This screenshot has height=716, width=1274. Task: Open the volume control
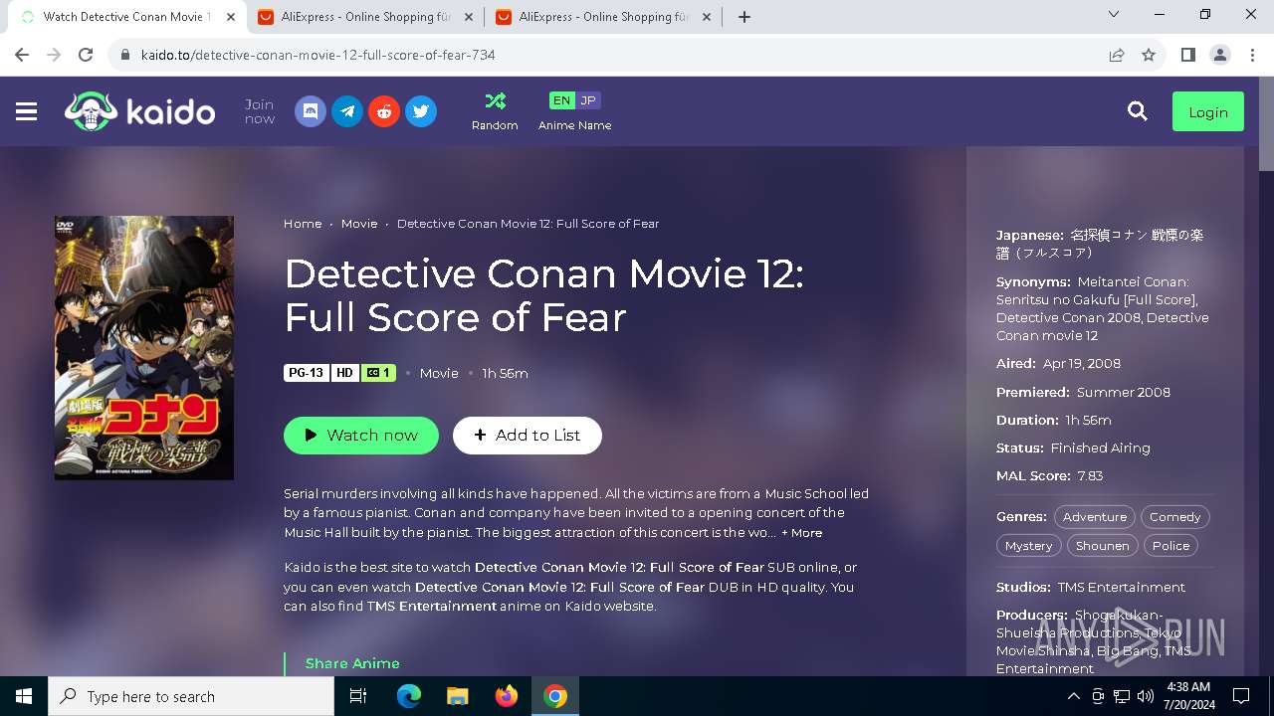(1146, 696)
